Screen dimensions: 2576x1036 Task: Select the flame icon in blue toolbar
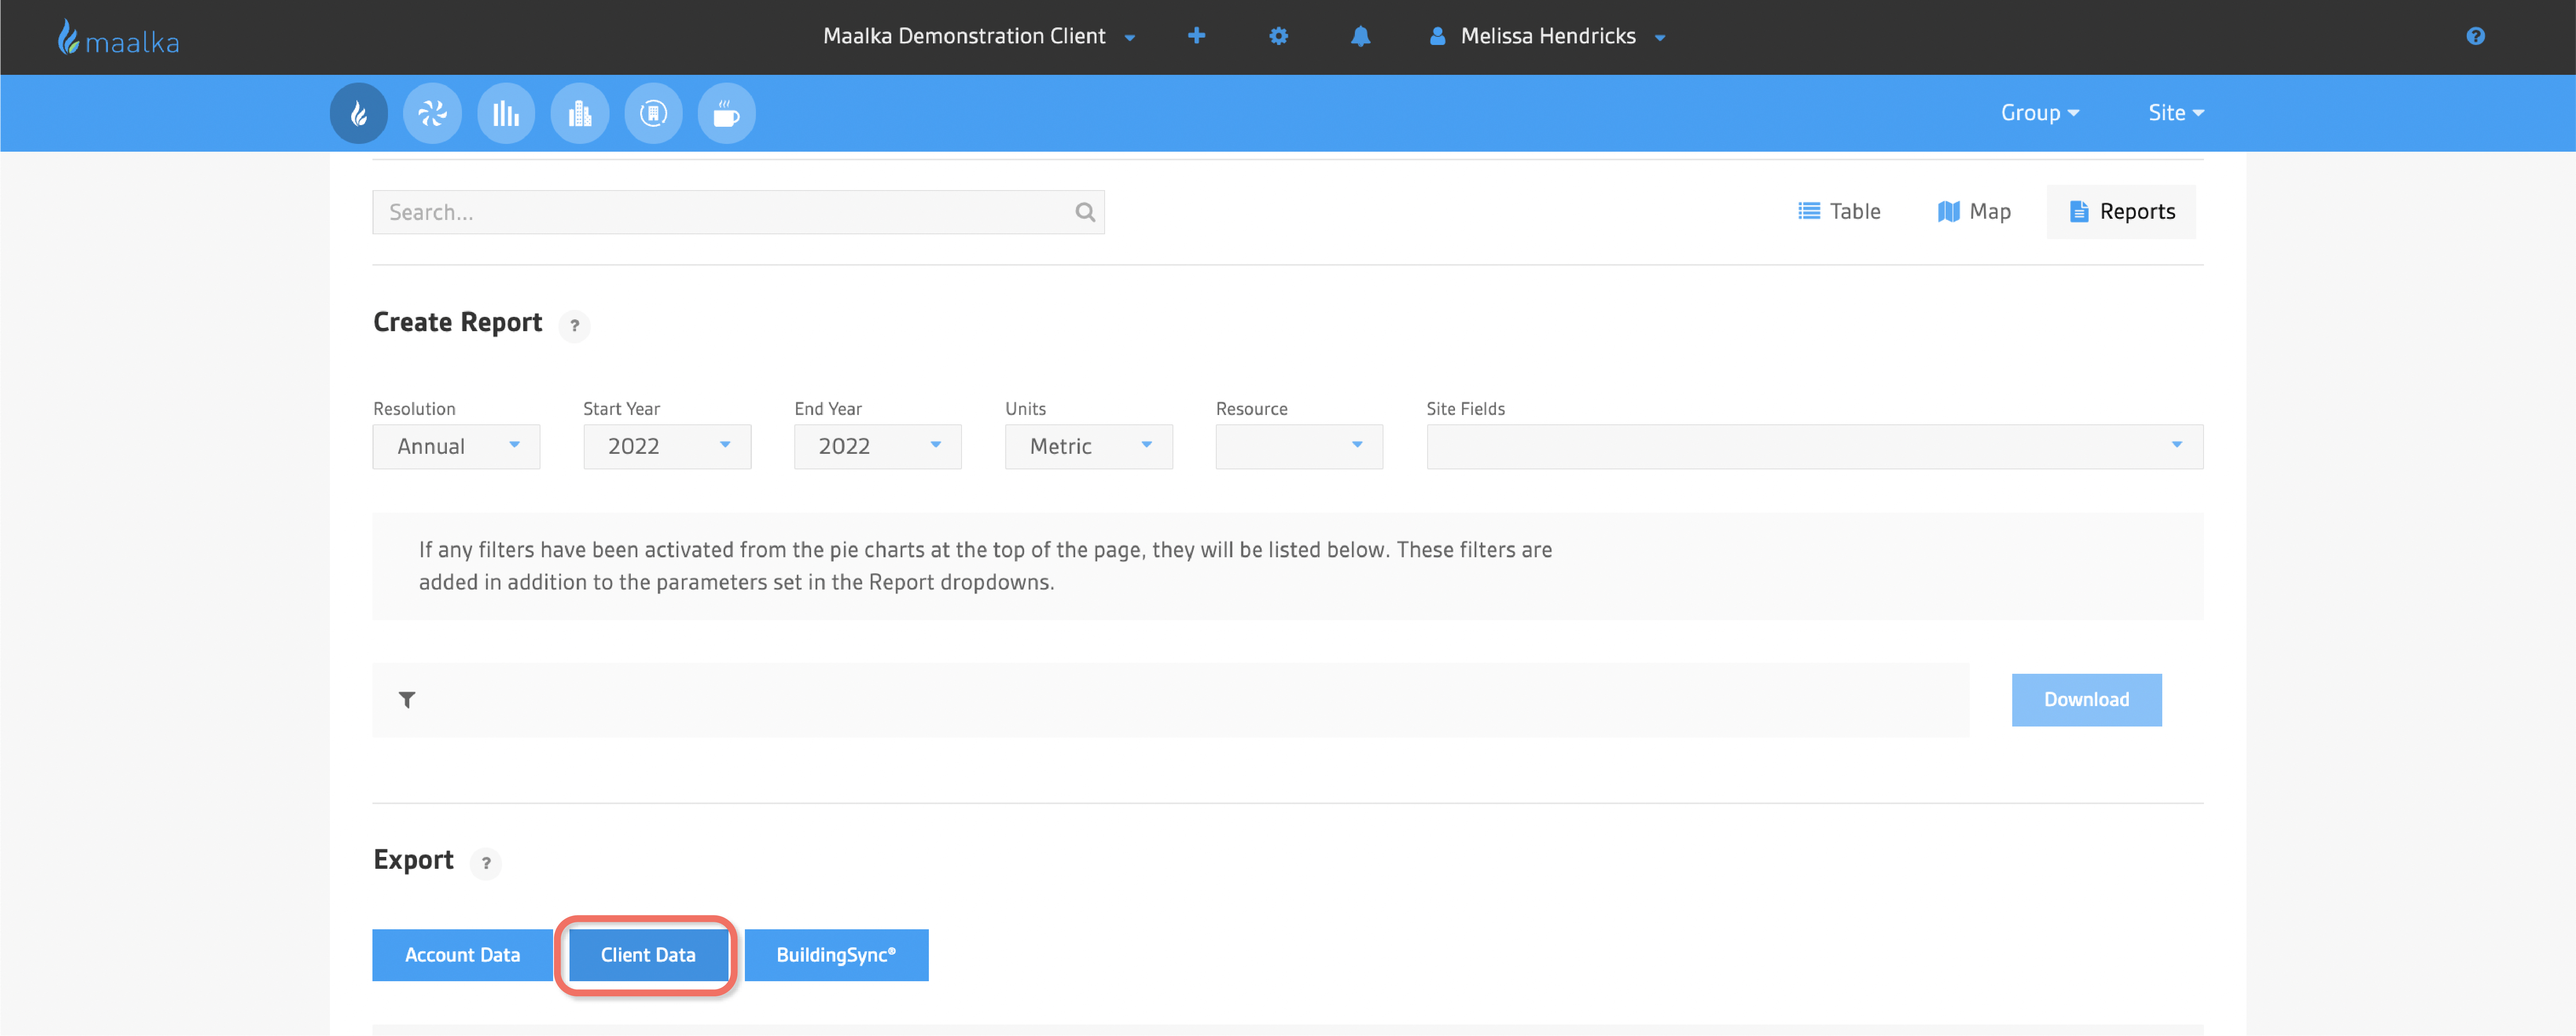point(359,113)
